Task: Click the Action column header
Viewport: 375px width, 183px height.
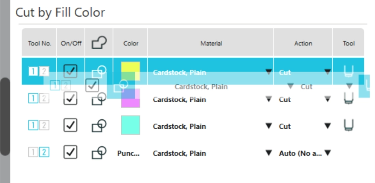Action: point(303,43)
